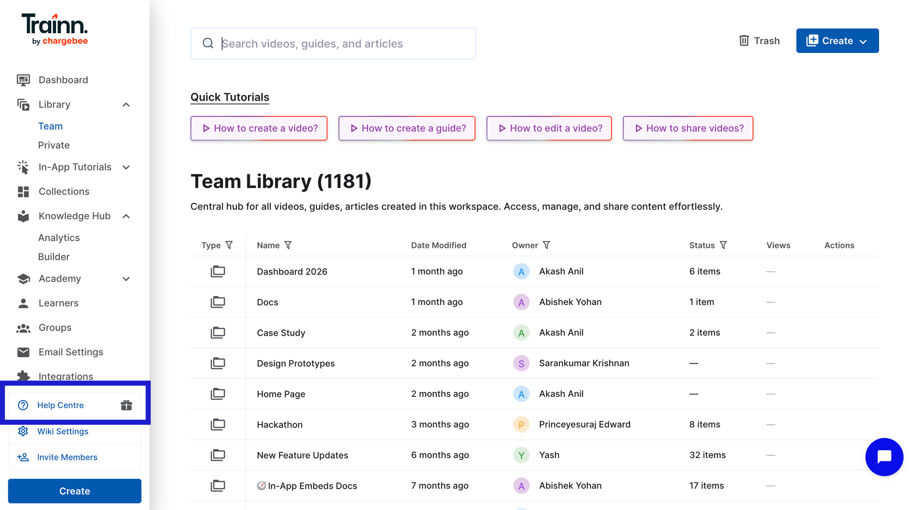The width and height of the screenshot is (920, 510).
Task: Click folder icon in Dashboard 2026 row
Action: click(x=218, y=271)
